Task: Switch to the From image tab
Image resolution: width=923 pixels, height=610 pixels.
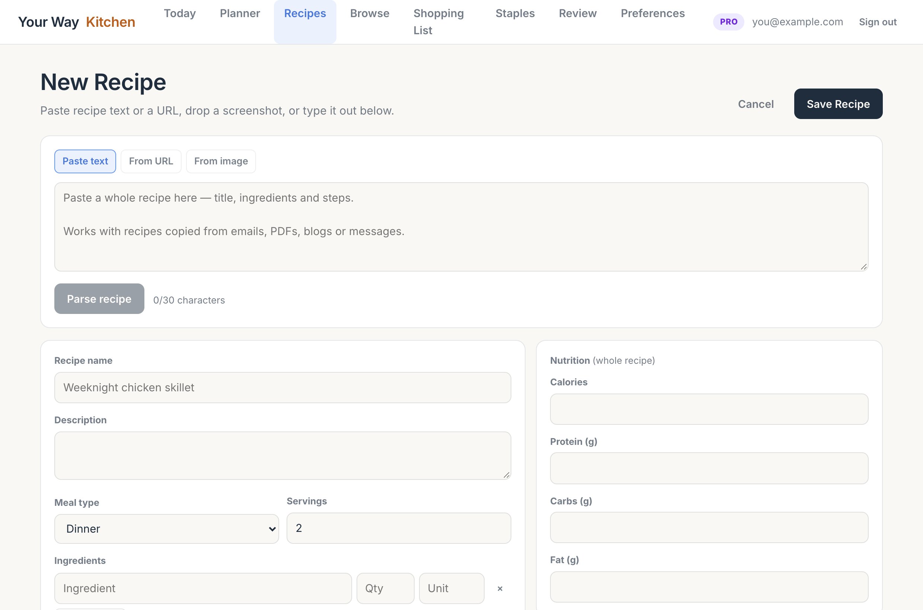Action: coord(221,161)
